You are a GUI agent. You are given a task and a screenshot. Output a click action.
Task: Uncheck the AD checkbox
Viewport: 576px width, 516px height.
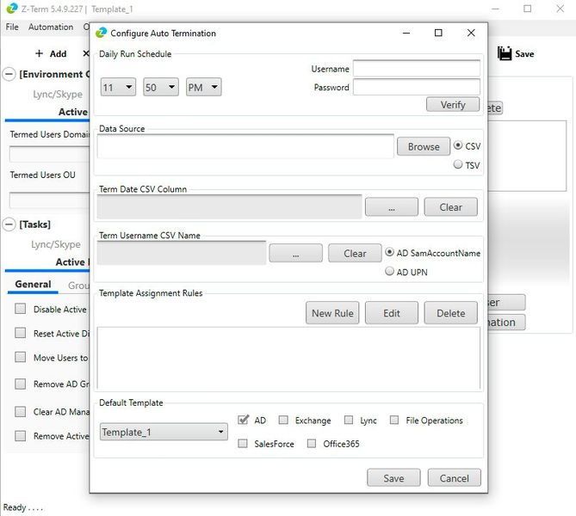[243, 420]
